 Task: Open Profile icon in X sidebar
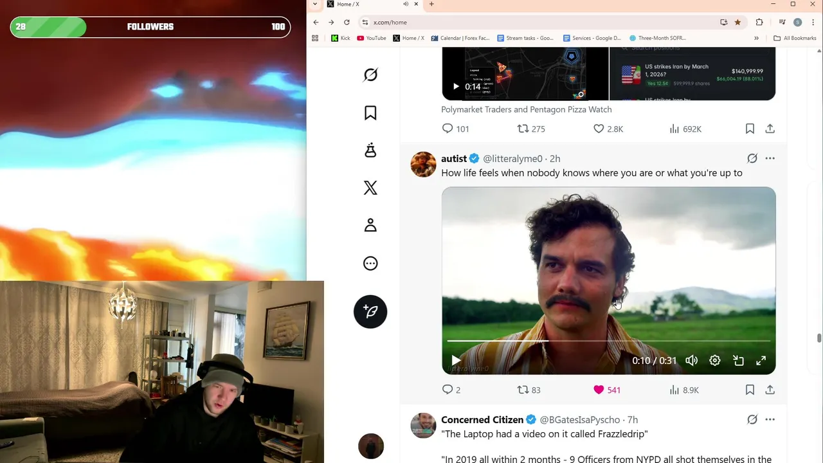coord(370,225)
